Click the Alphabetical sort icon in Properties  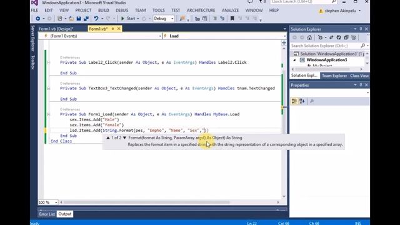click(x=302, y=101)
